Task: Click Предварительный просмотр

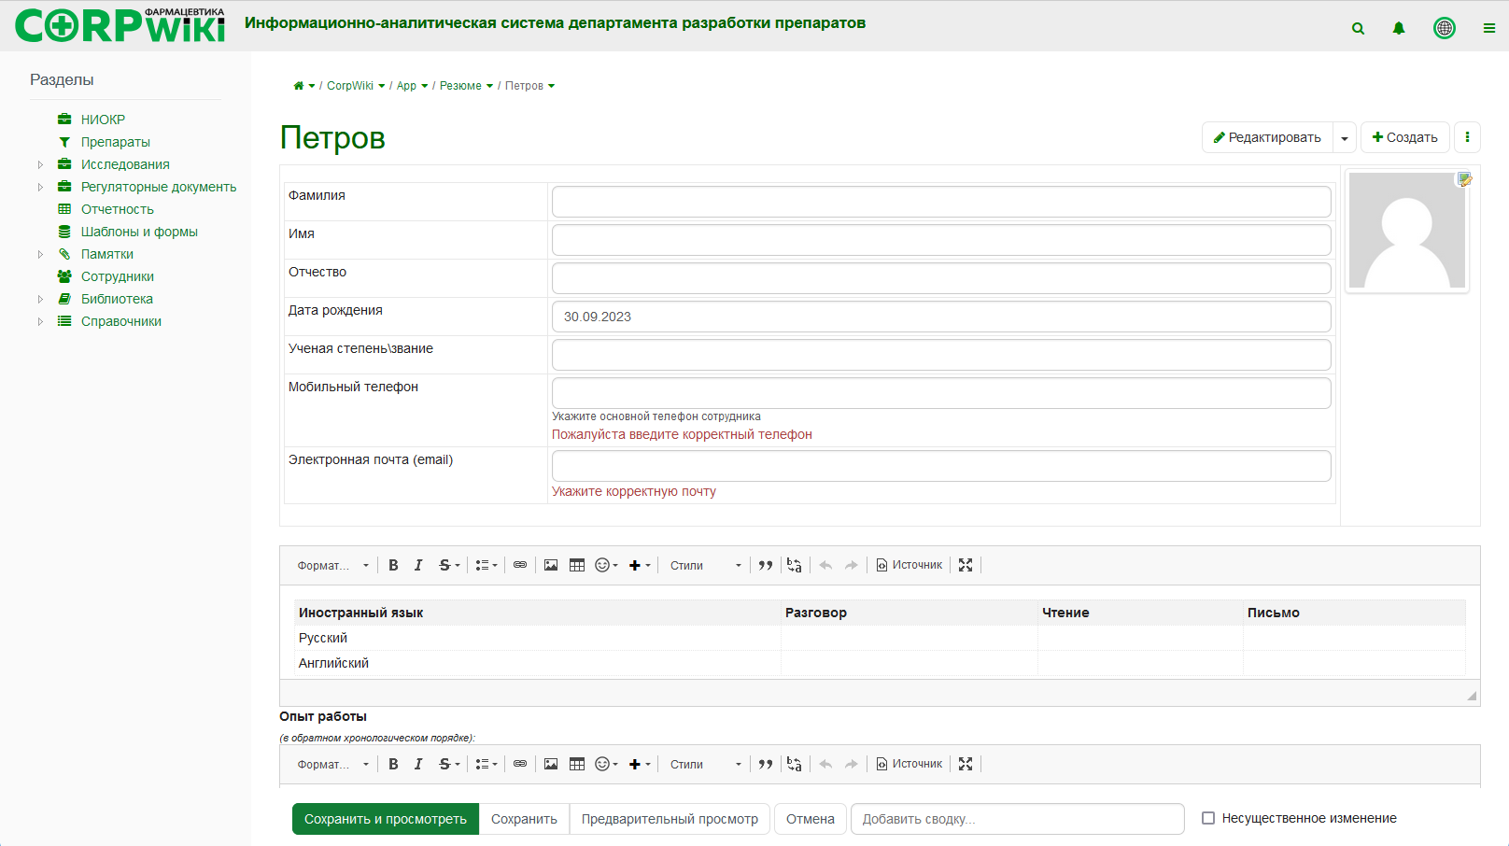Action: pyautogui.click(x=670, y=819)
